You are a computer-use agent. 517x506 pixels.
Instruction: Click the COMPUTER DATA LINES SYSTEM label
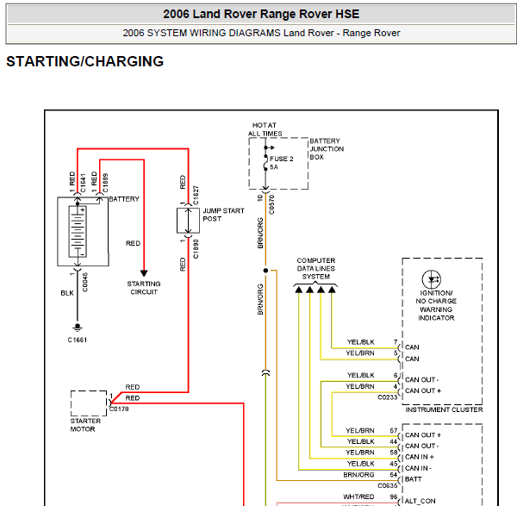click(316, 268)
